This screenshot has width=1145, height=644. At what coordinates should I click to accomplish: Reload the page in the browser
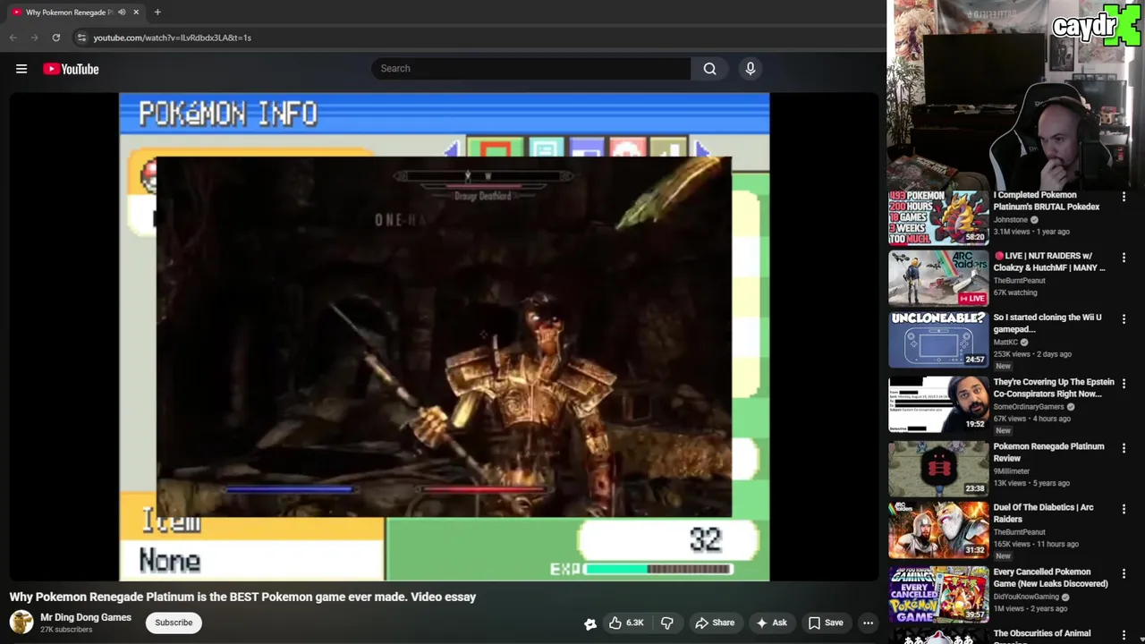(56, 38)
